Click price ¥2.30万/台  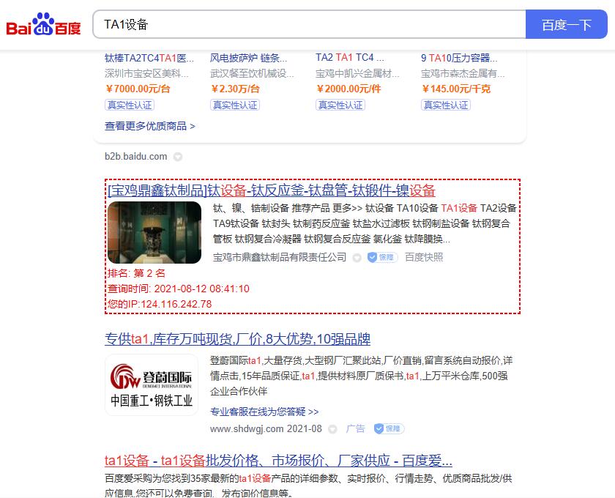tap(235, 89)
